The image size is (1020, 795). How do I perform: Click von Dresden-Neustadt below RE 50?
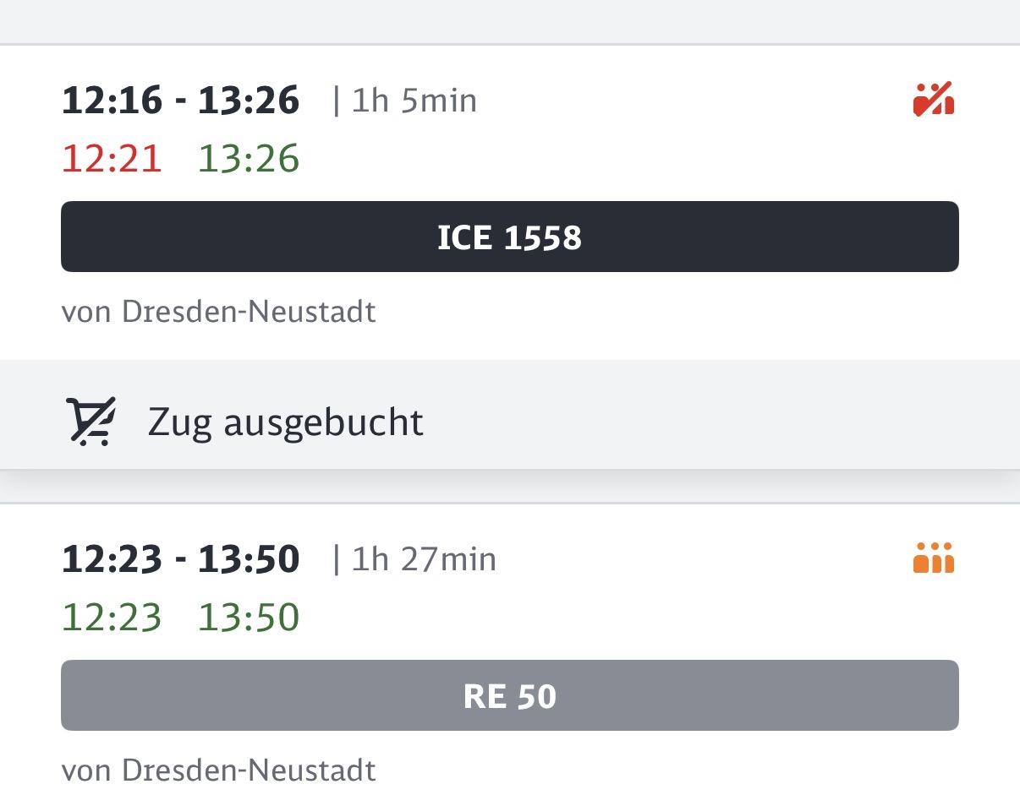coord(218,770)
